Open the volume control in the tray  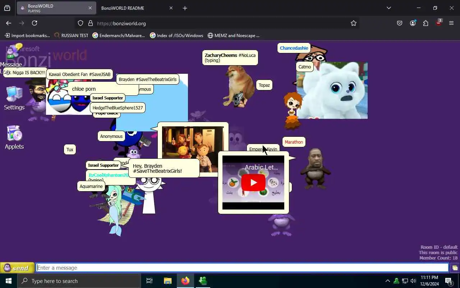point(413,281)
